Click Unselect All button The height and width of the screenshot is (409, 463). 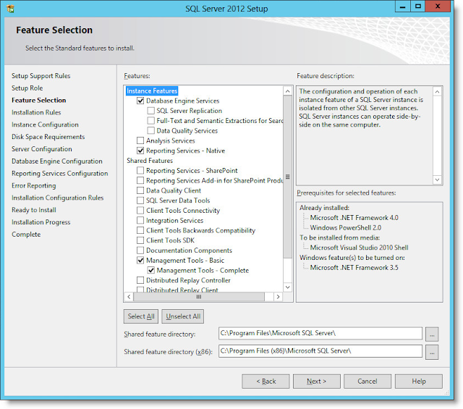(183, 316)
